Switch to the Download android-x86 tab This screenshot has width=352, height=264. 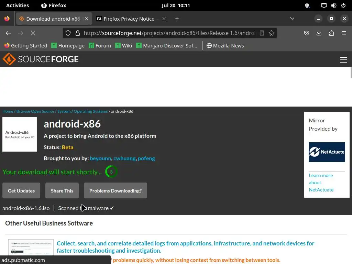54,19
